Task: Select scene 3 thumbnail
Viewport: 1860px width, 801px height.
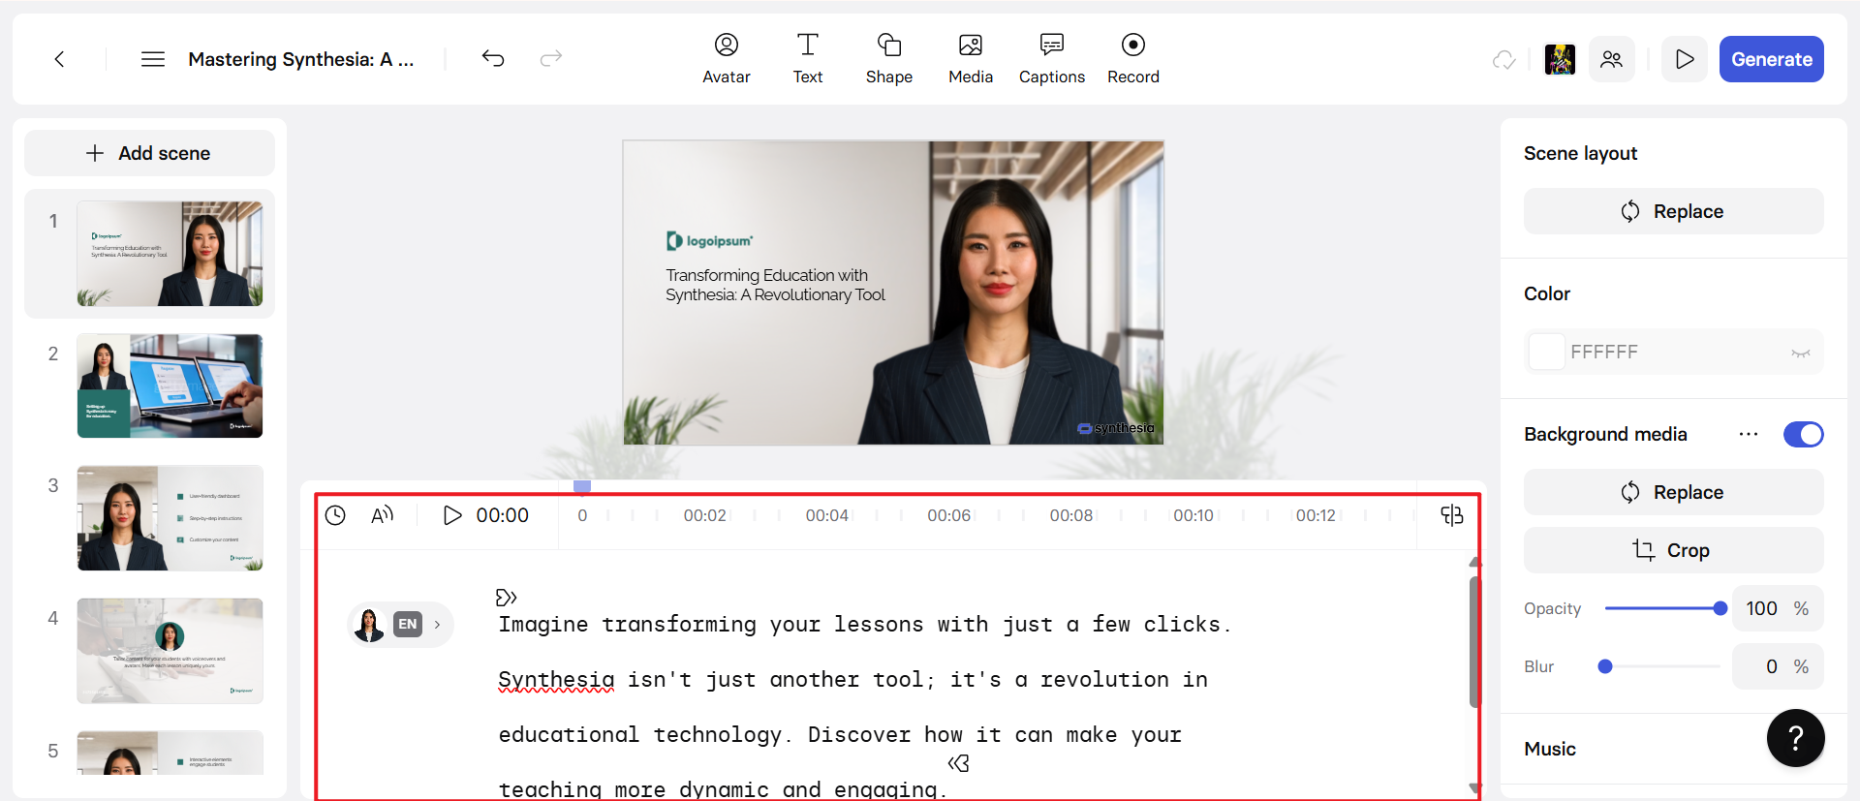Action: click(170, 518)
